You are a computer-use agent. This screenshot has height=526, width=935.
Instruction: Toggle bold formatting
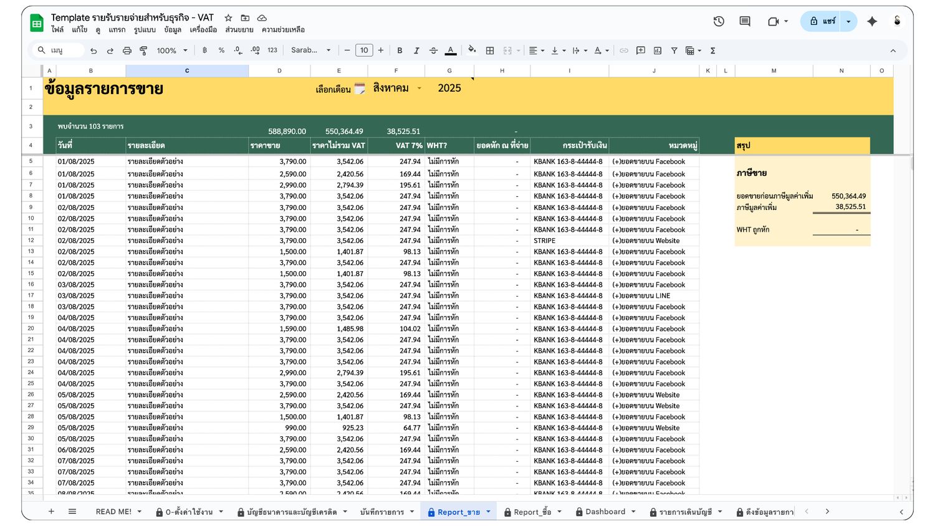pos(400,50)
